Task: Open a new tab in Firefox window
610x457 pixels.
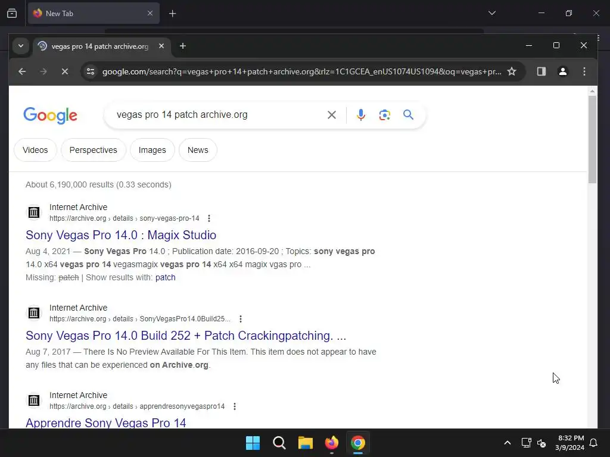Action: coord(172,14)
